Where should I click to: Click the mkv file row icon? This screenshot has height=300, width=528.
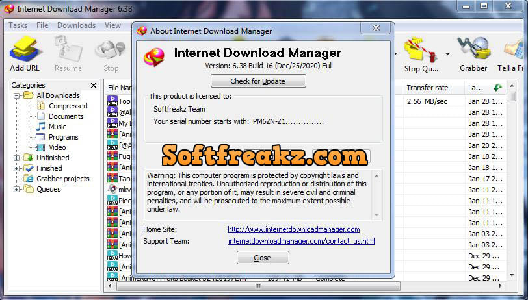[112, 190]
